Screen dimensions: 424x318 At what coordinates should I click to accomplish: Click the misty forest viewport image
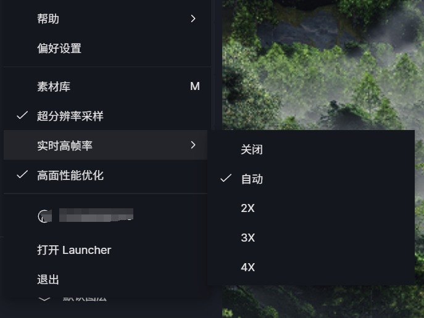pyautogui.click(x=323, y=65)
